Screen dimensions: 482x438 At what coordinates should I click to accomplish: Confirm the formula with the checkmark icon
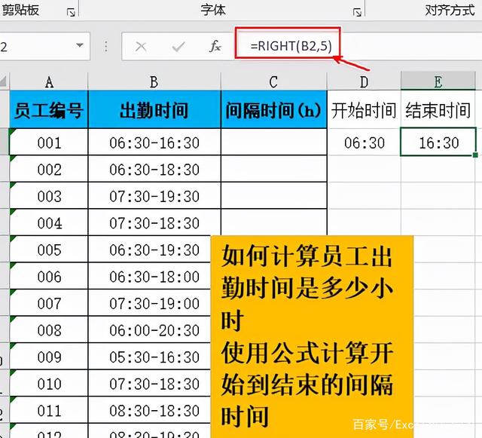coord(178,47)
